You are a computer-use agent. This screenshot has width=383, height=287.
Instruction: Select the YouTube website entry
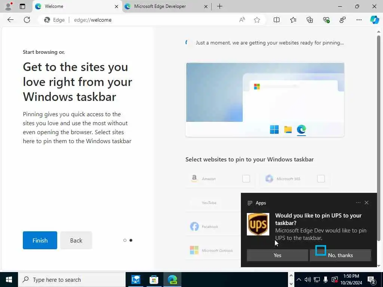[212, 203]
